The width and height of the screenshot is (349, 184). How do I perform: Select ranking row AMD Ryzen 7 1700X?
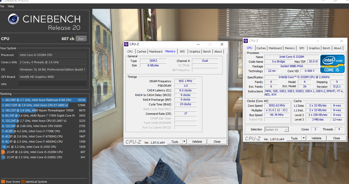point(44,116)
